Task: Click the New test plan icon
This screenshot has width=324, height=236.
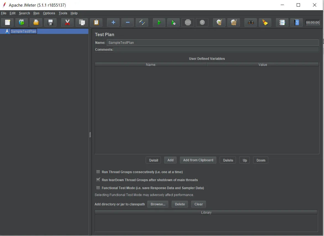Action: [x=8, y=23]
